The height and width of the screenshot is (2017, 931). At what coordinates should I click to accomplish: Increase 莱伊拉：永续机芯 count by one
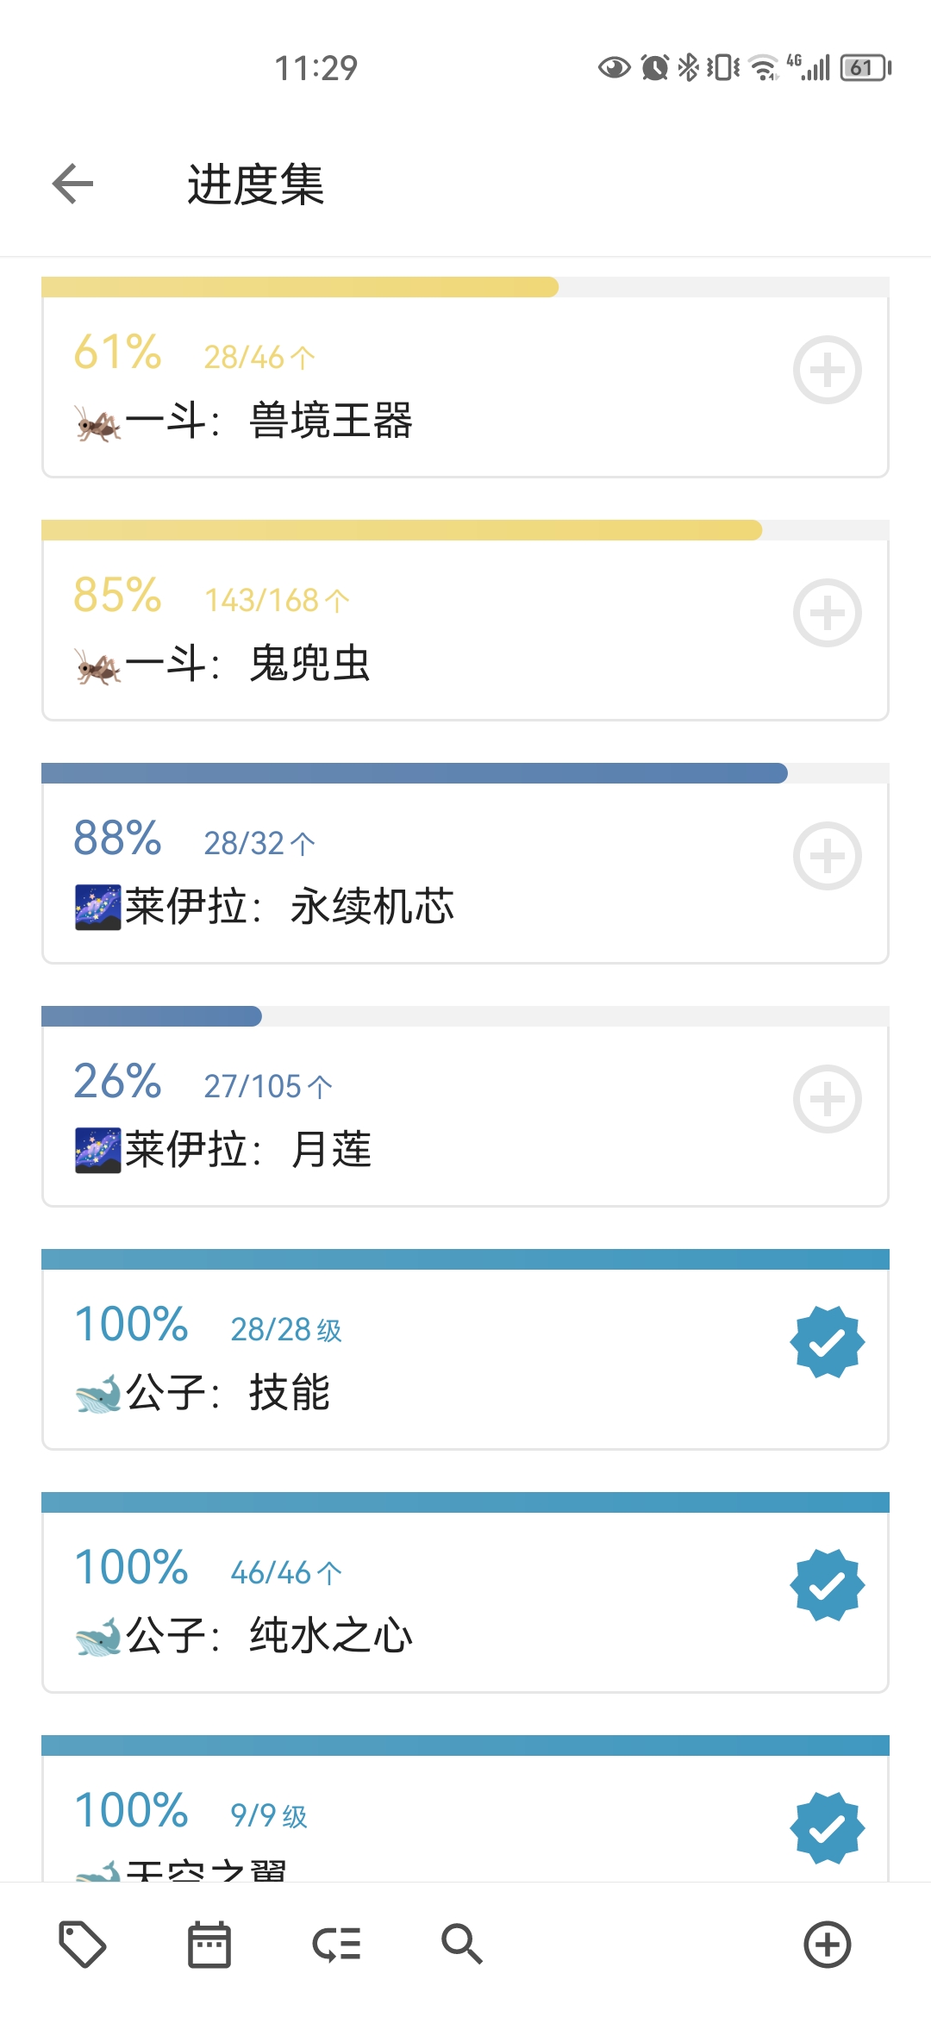[828, 856]
